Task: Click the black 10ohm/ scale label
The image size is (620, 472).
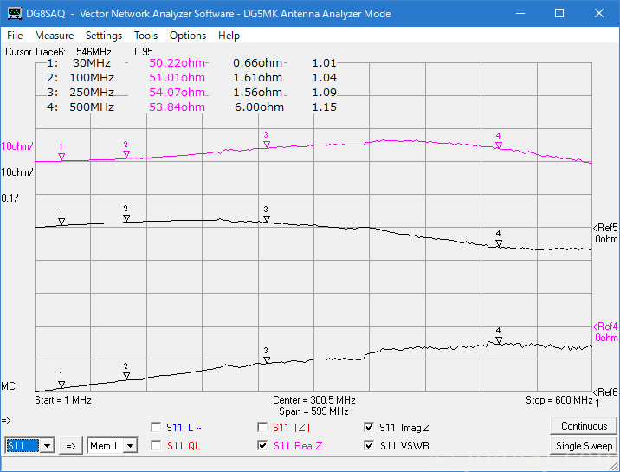Action: (17, 172)
